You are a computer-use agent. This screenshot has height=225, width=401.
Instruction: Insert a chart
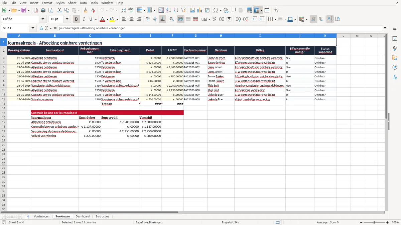coord(200,10)
